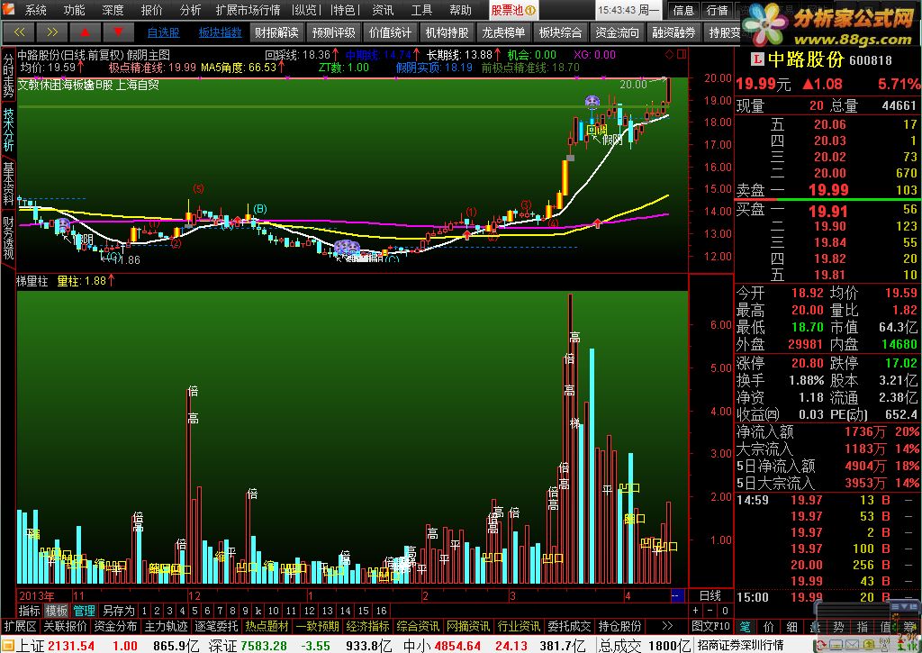Viewport: 922px width, 653px height.
Task: Click the 板块综合 toolbar button
Action: [560, 32]
